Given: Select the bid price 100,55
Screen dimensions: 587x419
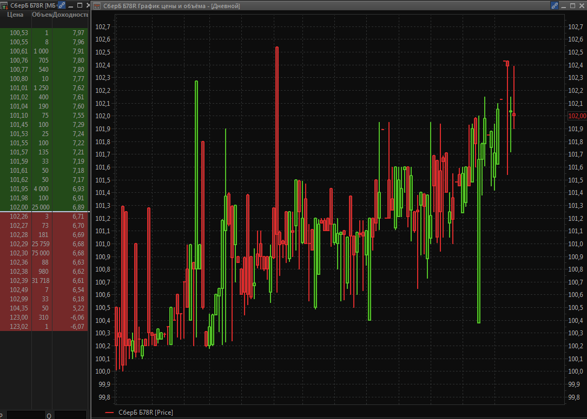Looking at the screenshot, I should point(19,42).
